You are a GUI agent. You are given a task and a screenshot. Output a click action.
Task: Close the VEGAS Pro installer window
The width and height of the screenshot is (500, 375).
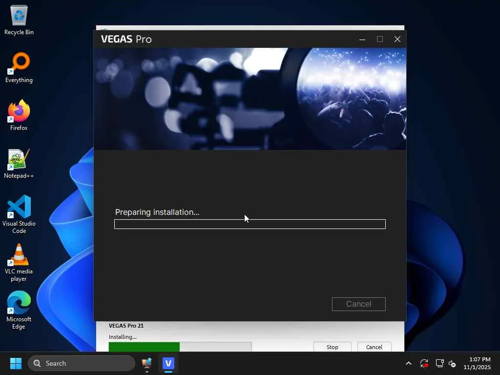point(397,39)
